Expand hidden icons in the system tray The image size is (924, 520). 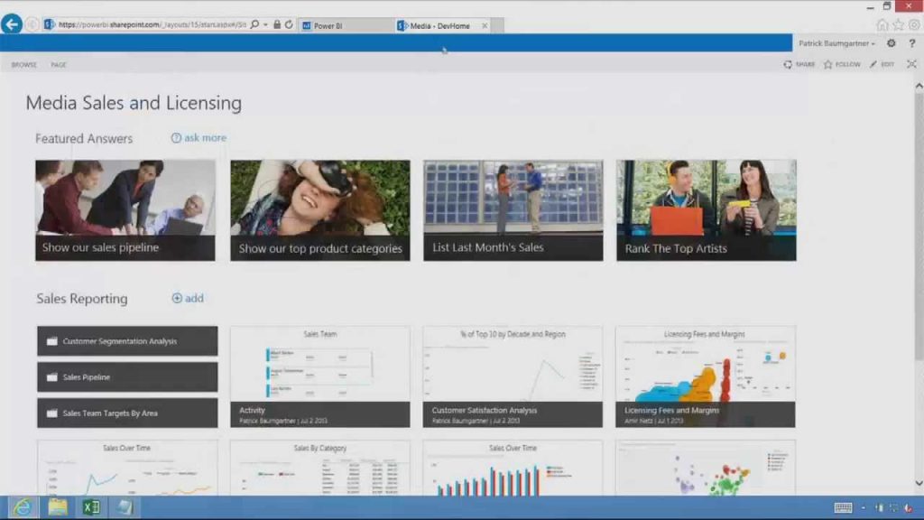coord(864,507)
